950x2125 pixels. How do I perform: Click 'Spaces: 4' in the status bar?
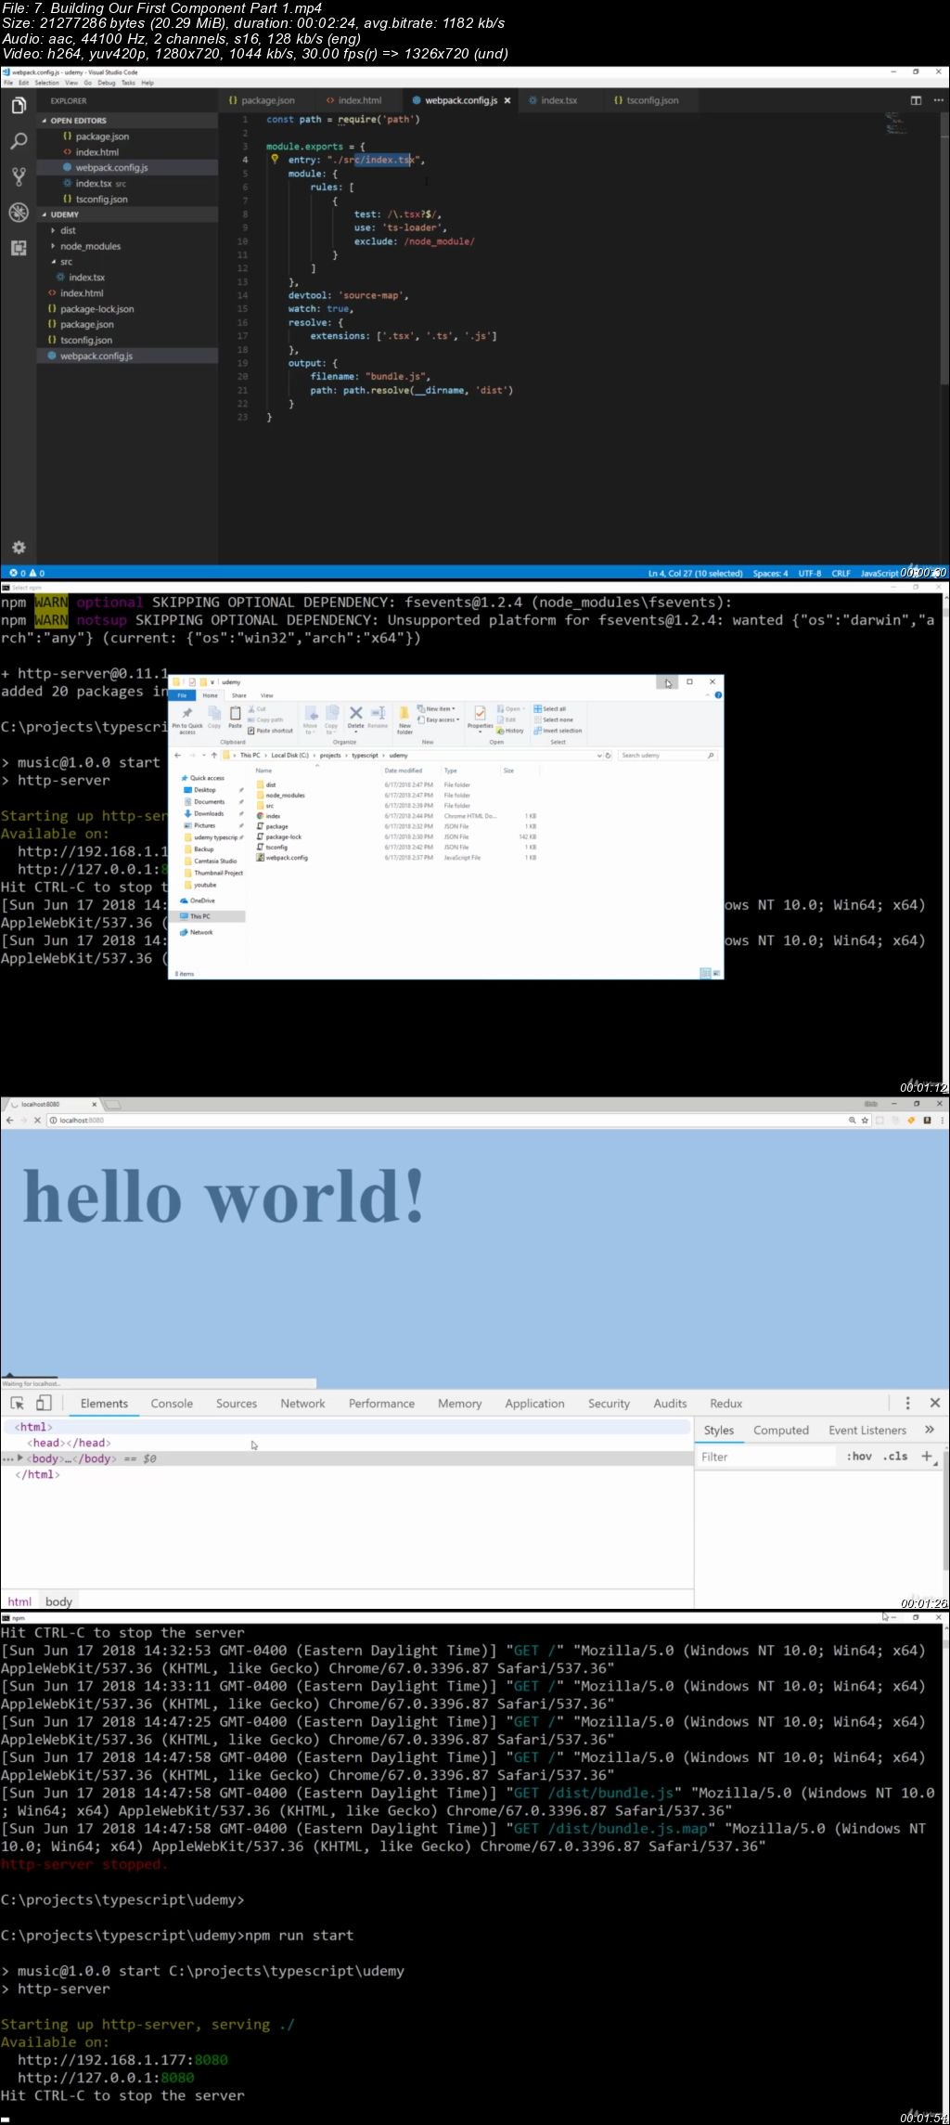[x=771, y=573]
